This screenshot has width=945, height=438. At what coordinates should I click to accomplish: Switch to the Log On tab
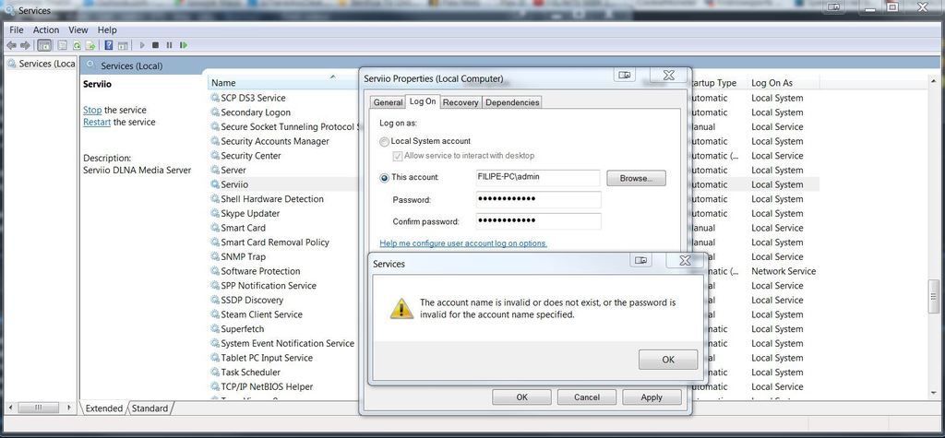[423, 101]
